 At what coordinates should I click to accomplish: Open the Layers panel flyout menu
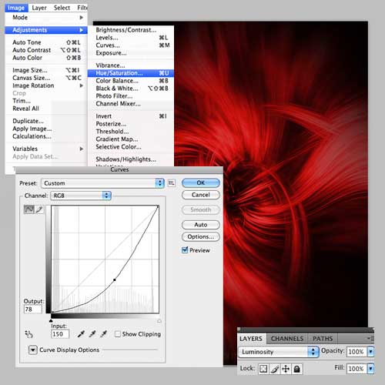[x=370, y=339]
